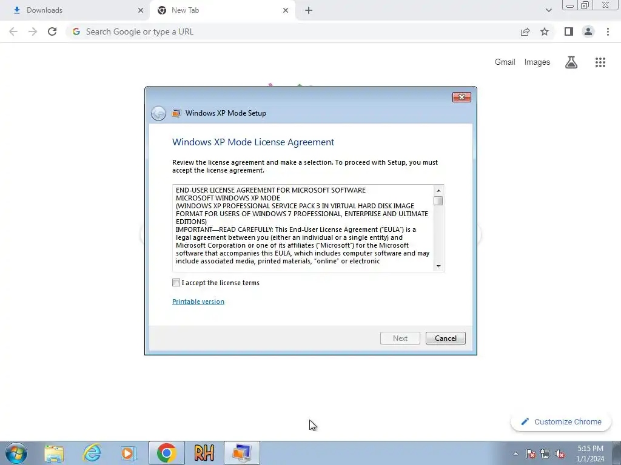Open the Chrome profile menu

588,31
